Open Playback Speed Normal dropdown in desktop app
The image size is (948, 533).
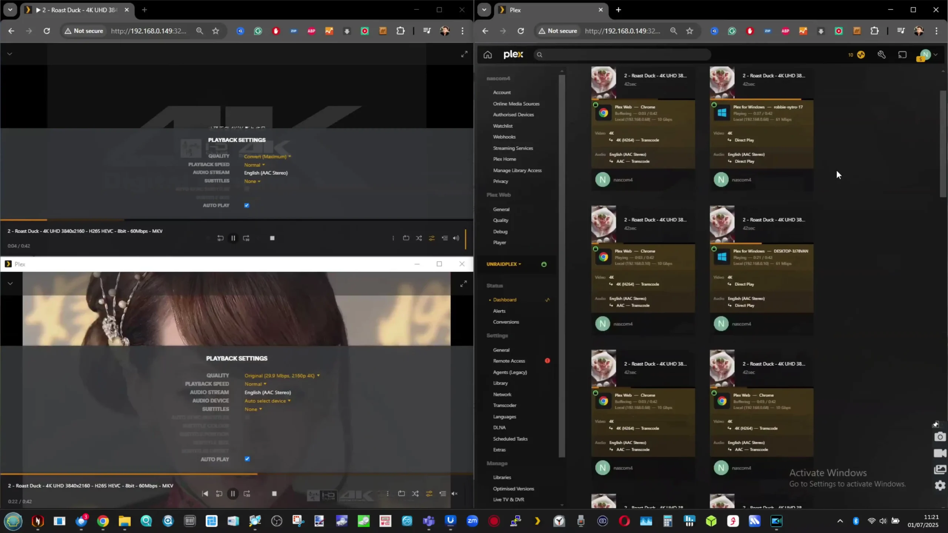pyautogui.click(x=255, y=384)
